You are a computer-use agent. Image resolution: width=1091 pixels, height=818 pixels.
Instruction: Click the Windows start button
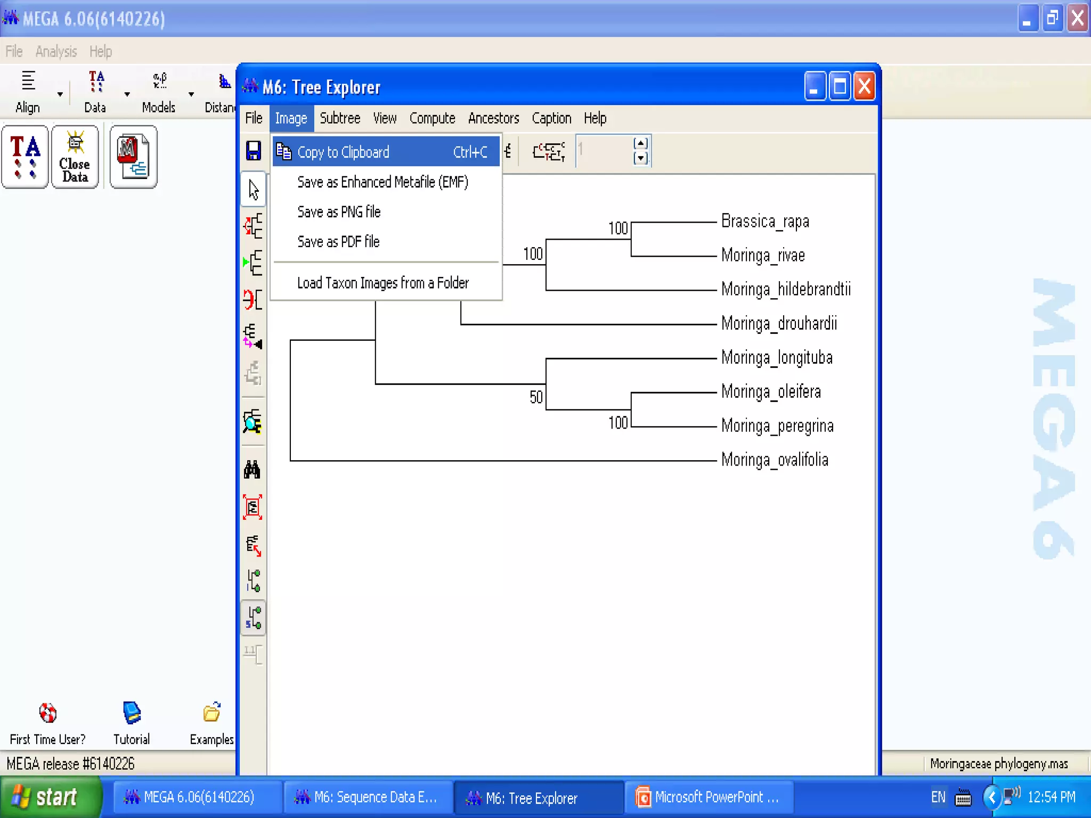[x=50, y=797]
